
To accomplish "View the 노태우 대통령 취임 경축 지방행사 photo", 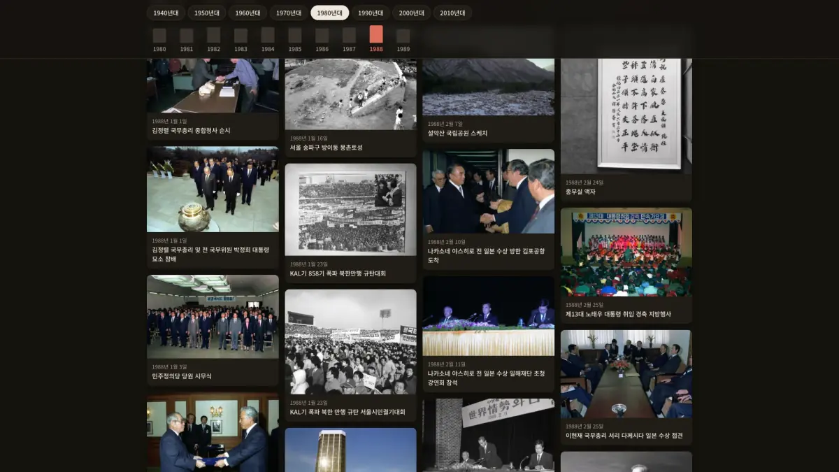I will tap(626, 252).
